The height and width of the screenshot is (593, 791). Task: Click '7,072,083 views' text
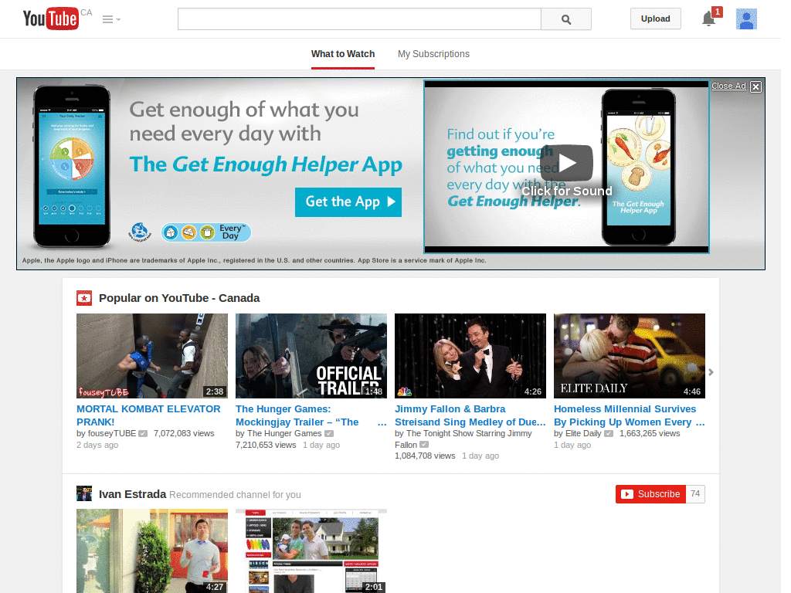click(184, 434)
